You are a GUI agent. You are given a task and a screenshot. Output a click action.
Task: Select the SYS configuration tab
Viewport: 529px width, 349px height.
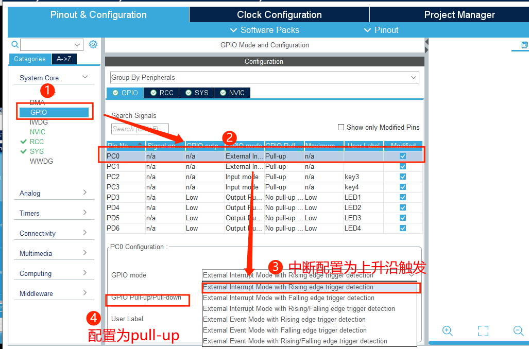click(197, 93)
